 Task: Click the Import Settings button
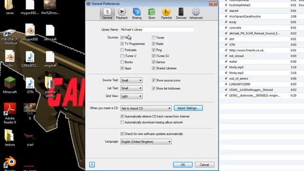[x=188, y=108]
